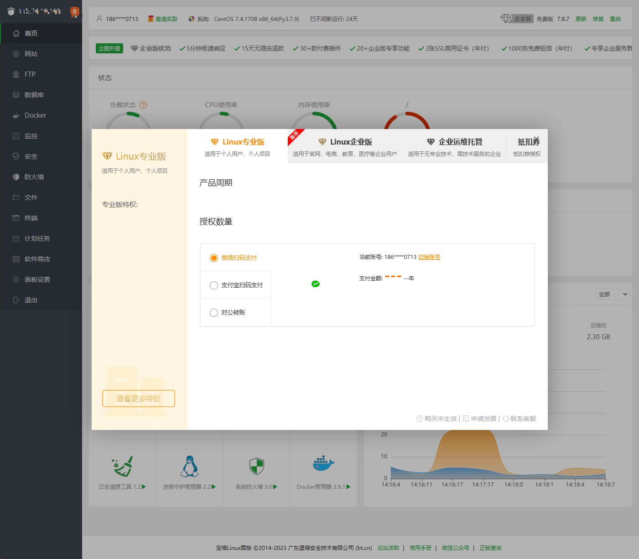Click the Docker管理器 whale icon
The image size is (639, 559).
[x=324, y=464]
